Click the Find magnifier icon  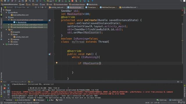pos(30,1)
